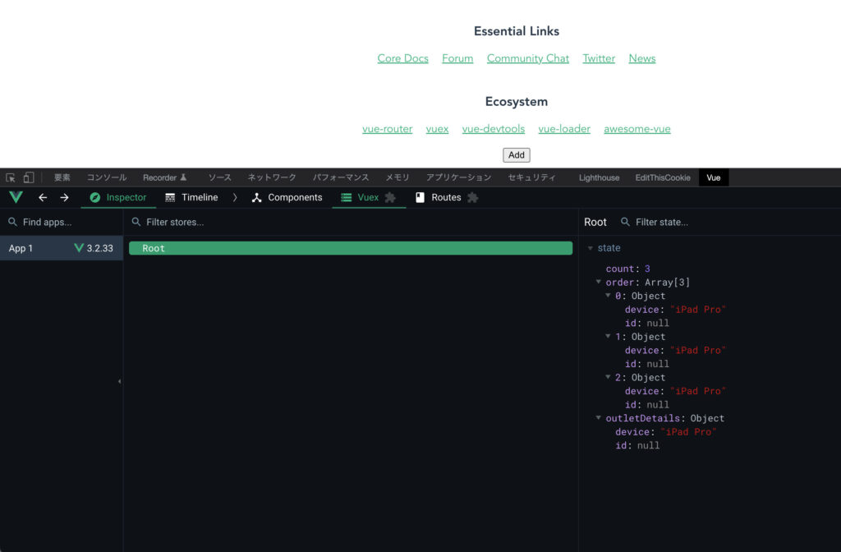Open the News link
841x552 pixels.
click(x=642, y=58)
